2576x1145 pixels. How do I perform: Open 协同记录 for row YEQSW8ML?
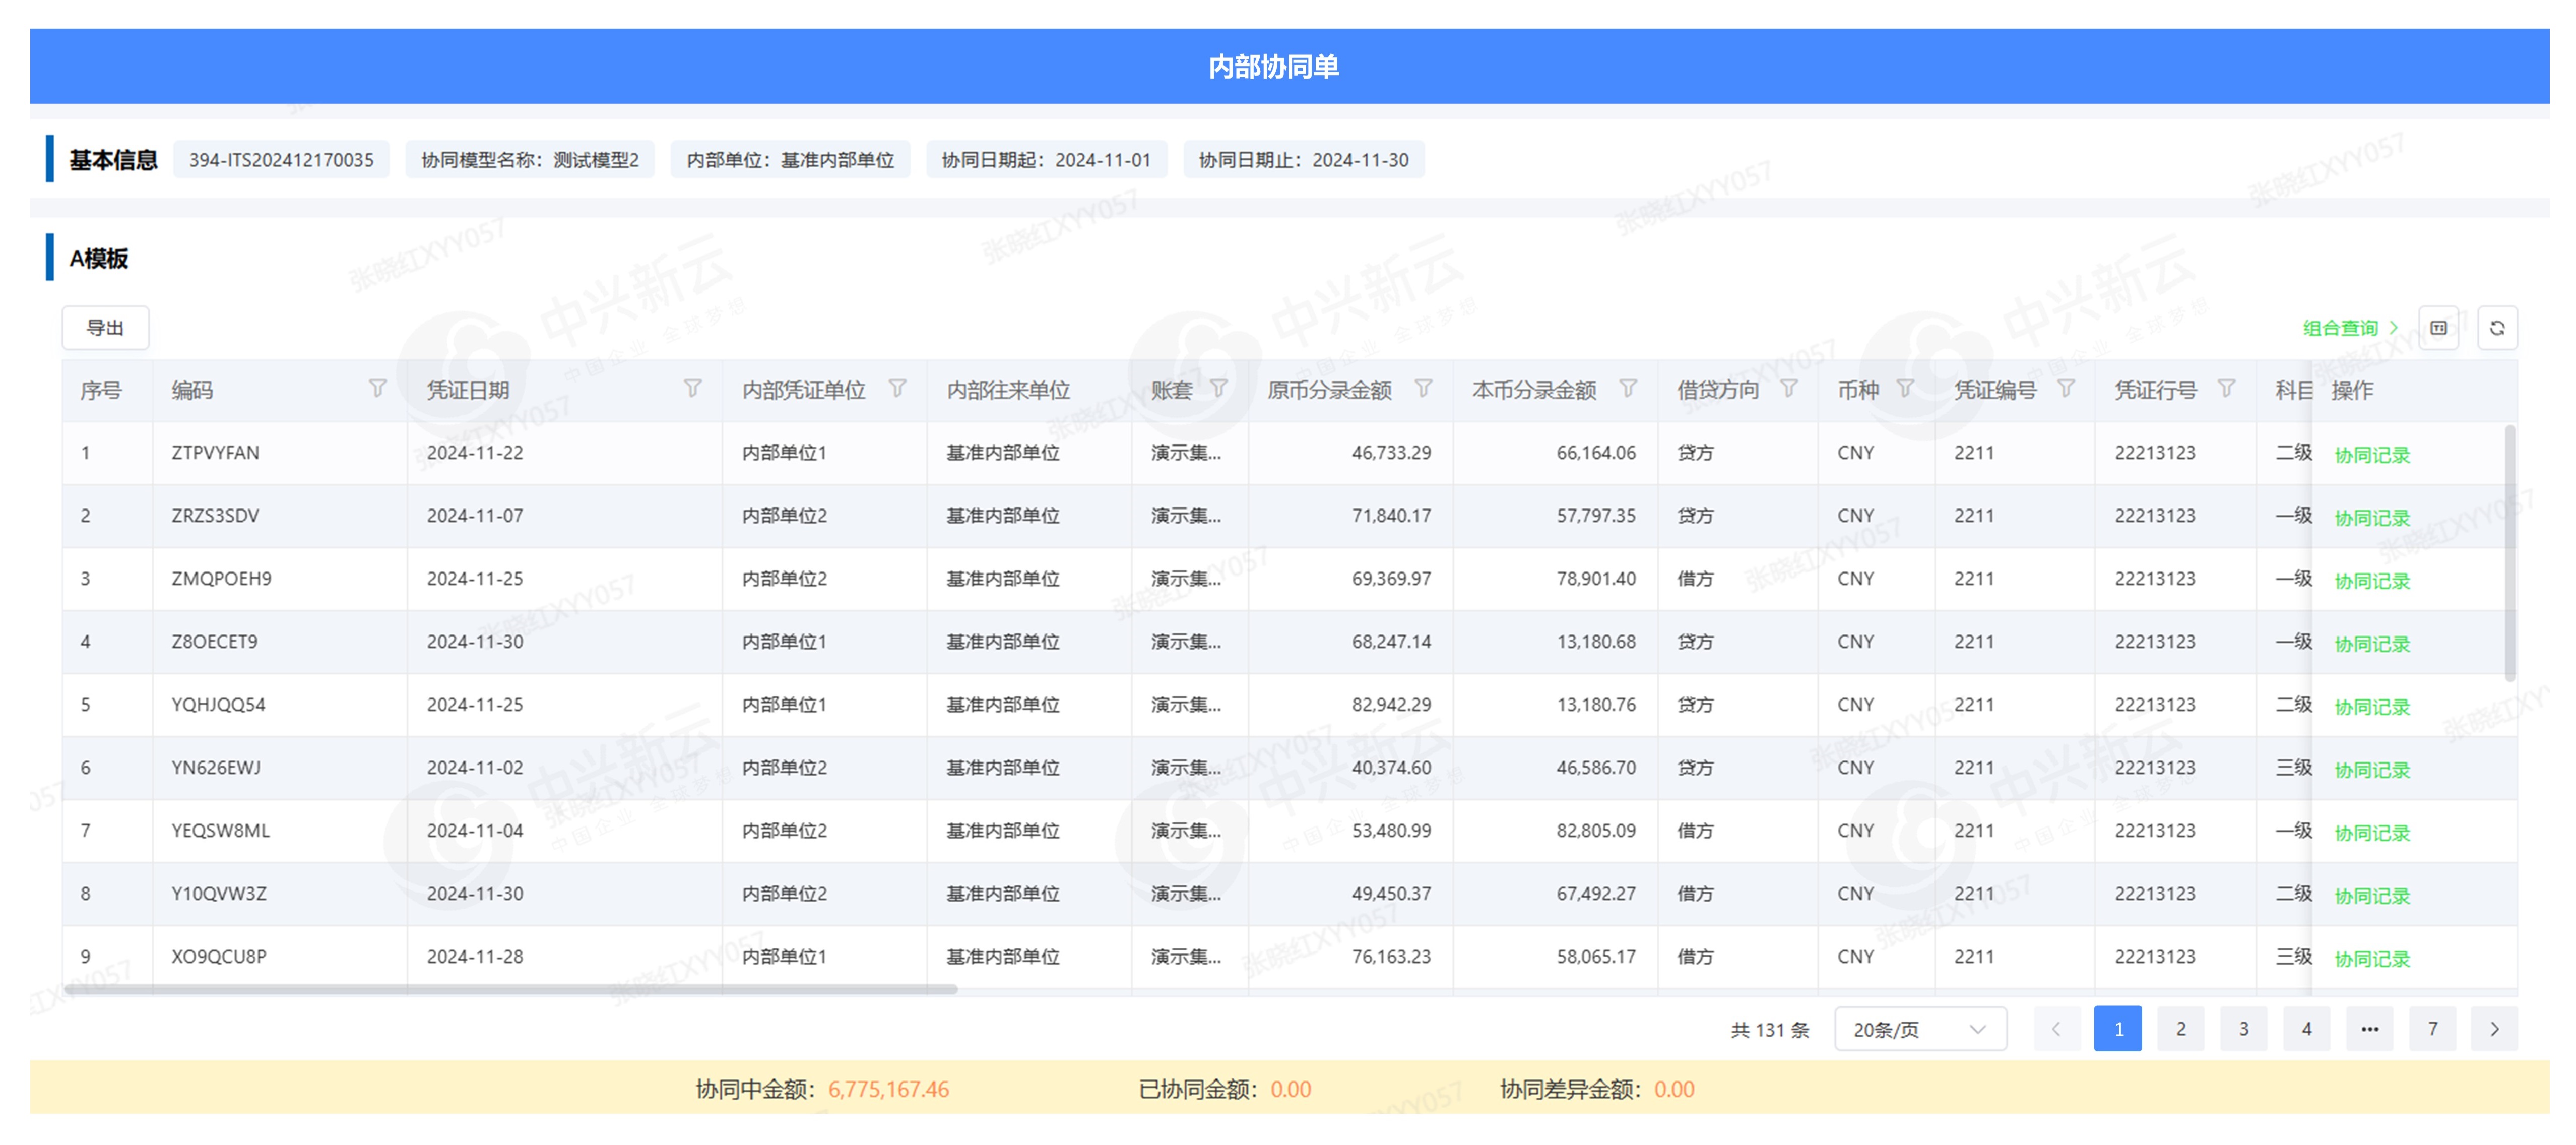click(x=2372, y=833)
